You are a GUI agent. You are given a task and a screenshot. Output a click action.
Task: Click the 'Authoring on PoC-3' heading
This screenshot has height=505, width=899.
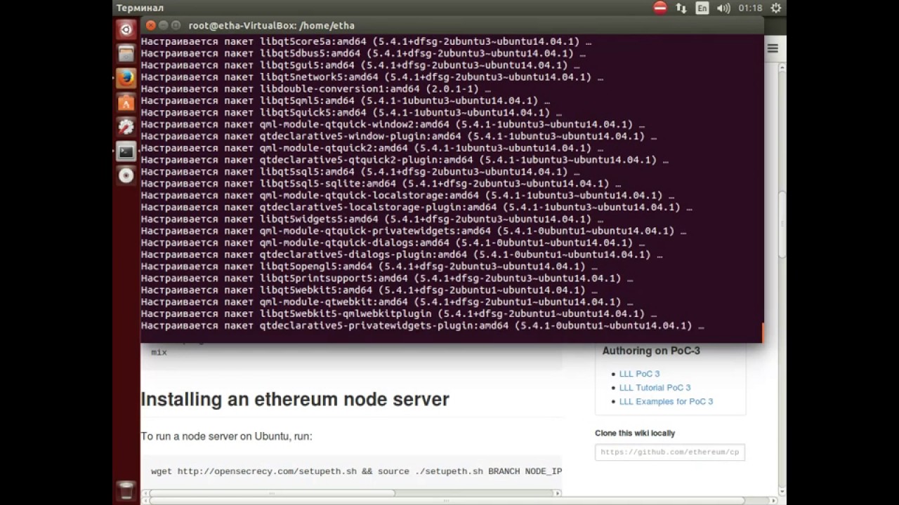(x=651, y=351)
